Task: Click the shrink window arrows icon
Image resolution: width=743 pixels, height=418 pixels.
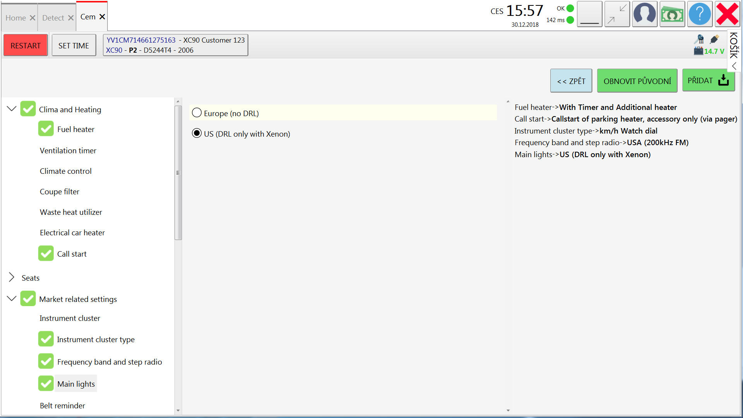Action: click(617, 14)
